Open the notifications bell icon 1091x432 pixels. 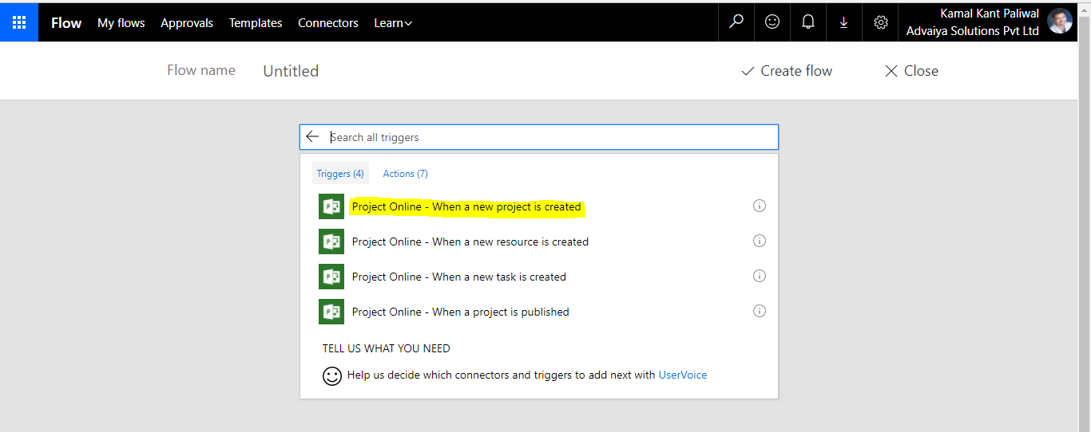pyautogui.click(x=808, y=22)
